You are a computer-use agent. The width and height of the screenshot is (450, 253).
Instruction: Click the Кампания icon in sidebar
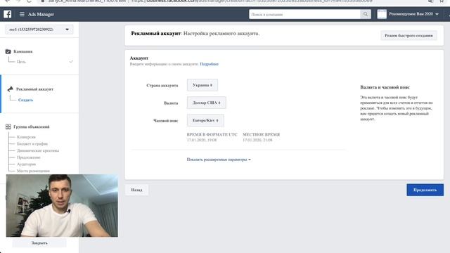tap(8, 51)
